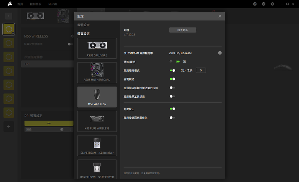Image resolution: width=299 pixels, height=182 pixels.
Task: Select K65 PLUS WIRELESS RECEIVER device card
Action: (97, 169)
